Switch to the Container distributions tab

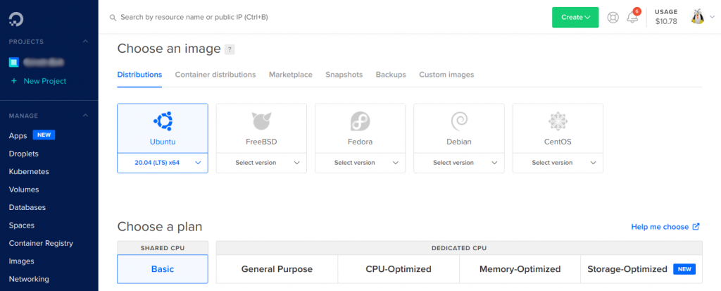coord(215,75)
